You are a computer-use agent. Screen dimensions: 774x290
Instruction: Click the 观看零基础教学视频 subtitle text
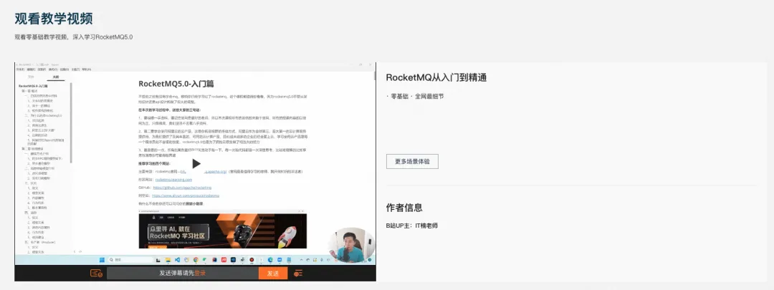coord(74,37)
